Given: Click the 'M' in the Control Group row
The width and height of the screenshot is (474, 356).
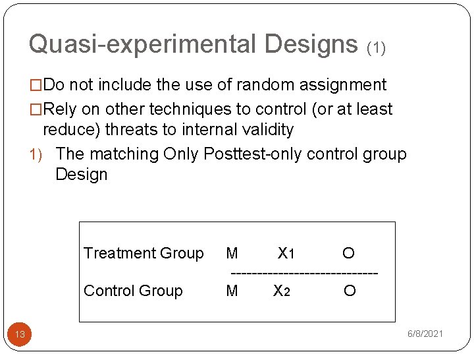Looking at the screenshot, I should pyautogui.click(x=232, y=291).
